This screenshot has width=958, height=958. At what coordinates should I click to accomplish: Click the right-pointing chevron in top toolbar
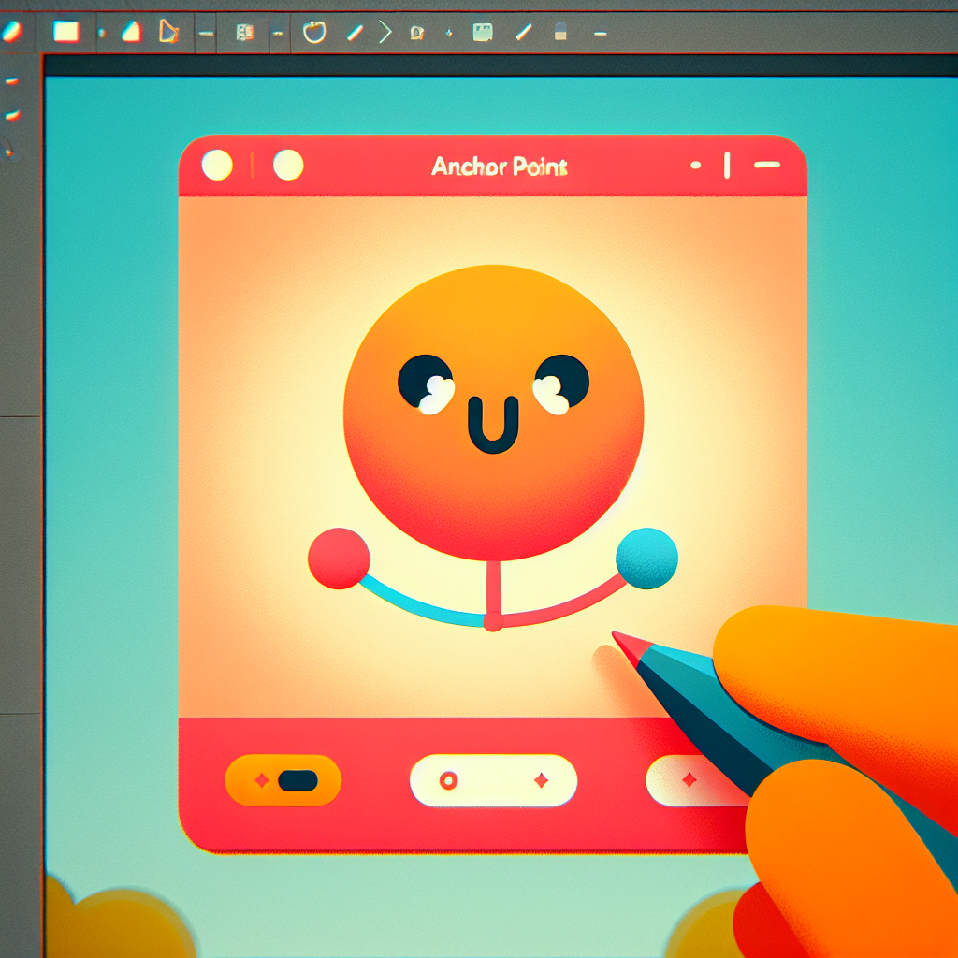pyautogui.click(x=385, y=33)
